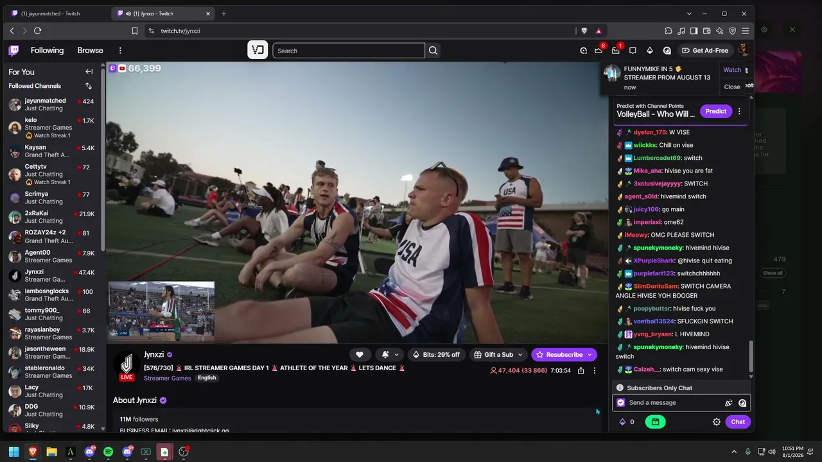Viewport: 822px width, 462px height.
Task: Click the English language tag
Action: (207, 378)
